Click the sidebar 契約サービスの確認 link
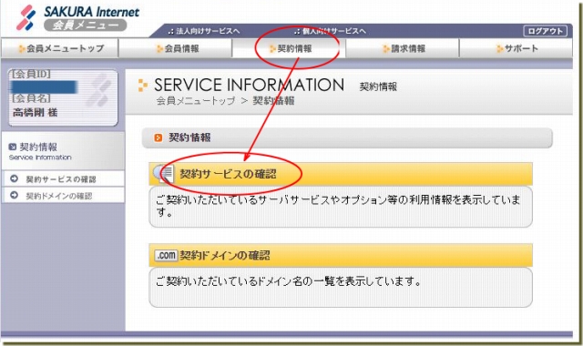Screen dimensions: 583x346 [x=61, y=179]
